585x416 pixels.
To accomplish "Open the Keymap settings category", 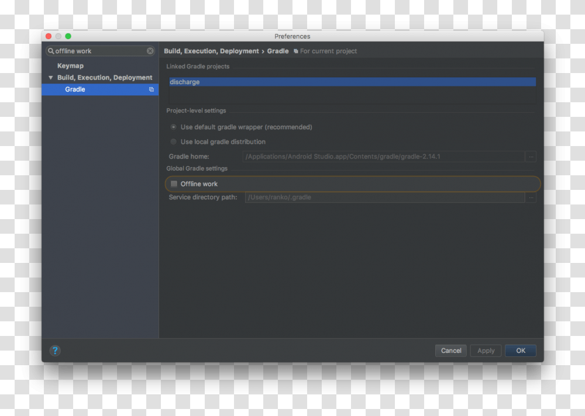I will pyautogui.click(x=70, y=66).
